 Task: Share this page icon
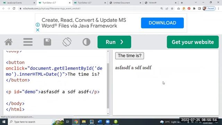point(167,8)
